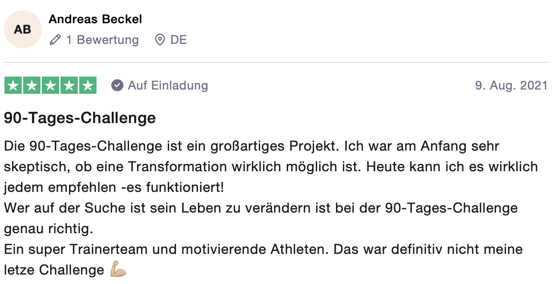Click the AB avatar circle
559x284 pixels.
click(x=23, y=29)
